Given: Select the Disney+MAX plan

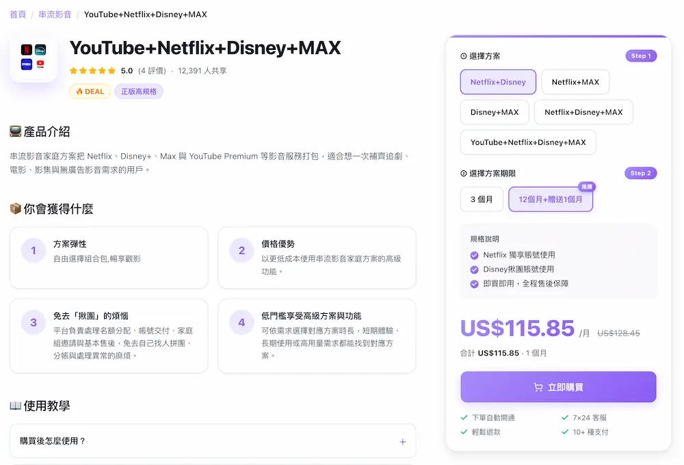Looking at the screenshot, I should (x=495, y=112).
